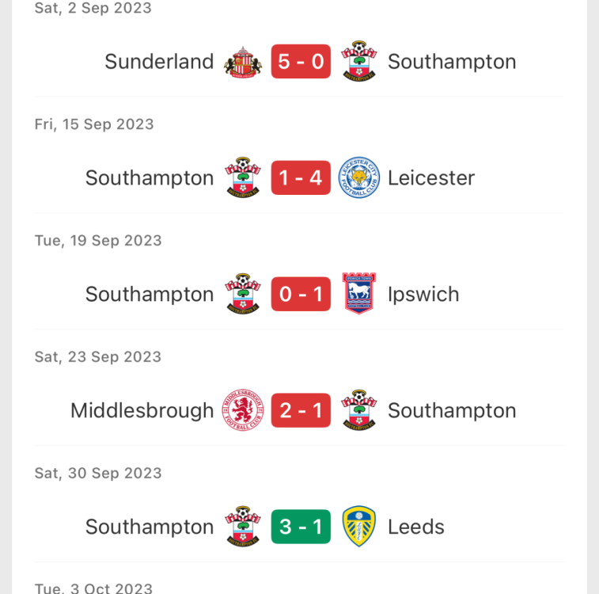Click the Sat, 30 Sep 2023 date label
The height and width of the screenshot is (594, 599).
pyautogui.click(x=98, y=473)
